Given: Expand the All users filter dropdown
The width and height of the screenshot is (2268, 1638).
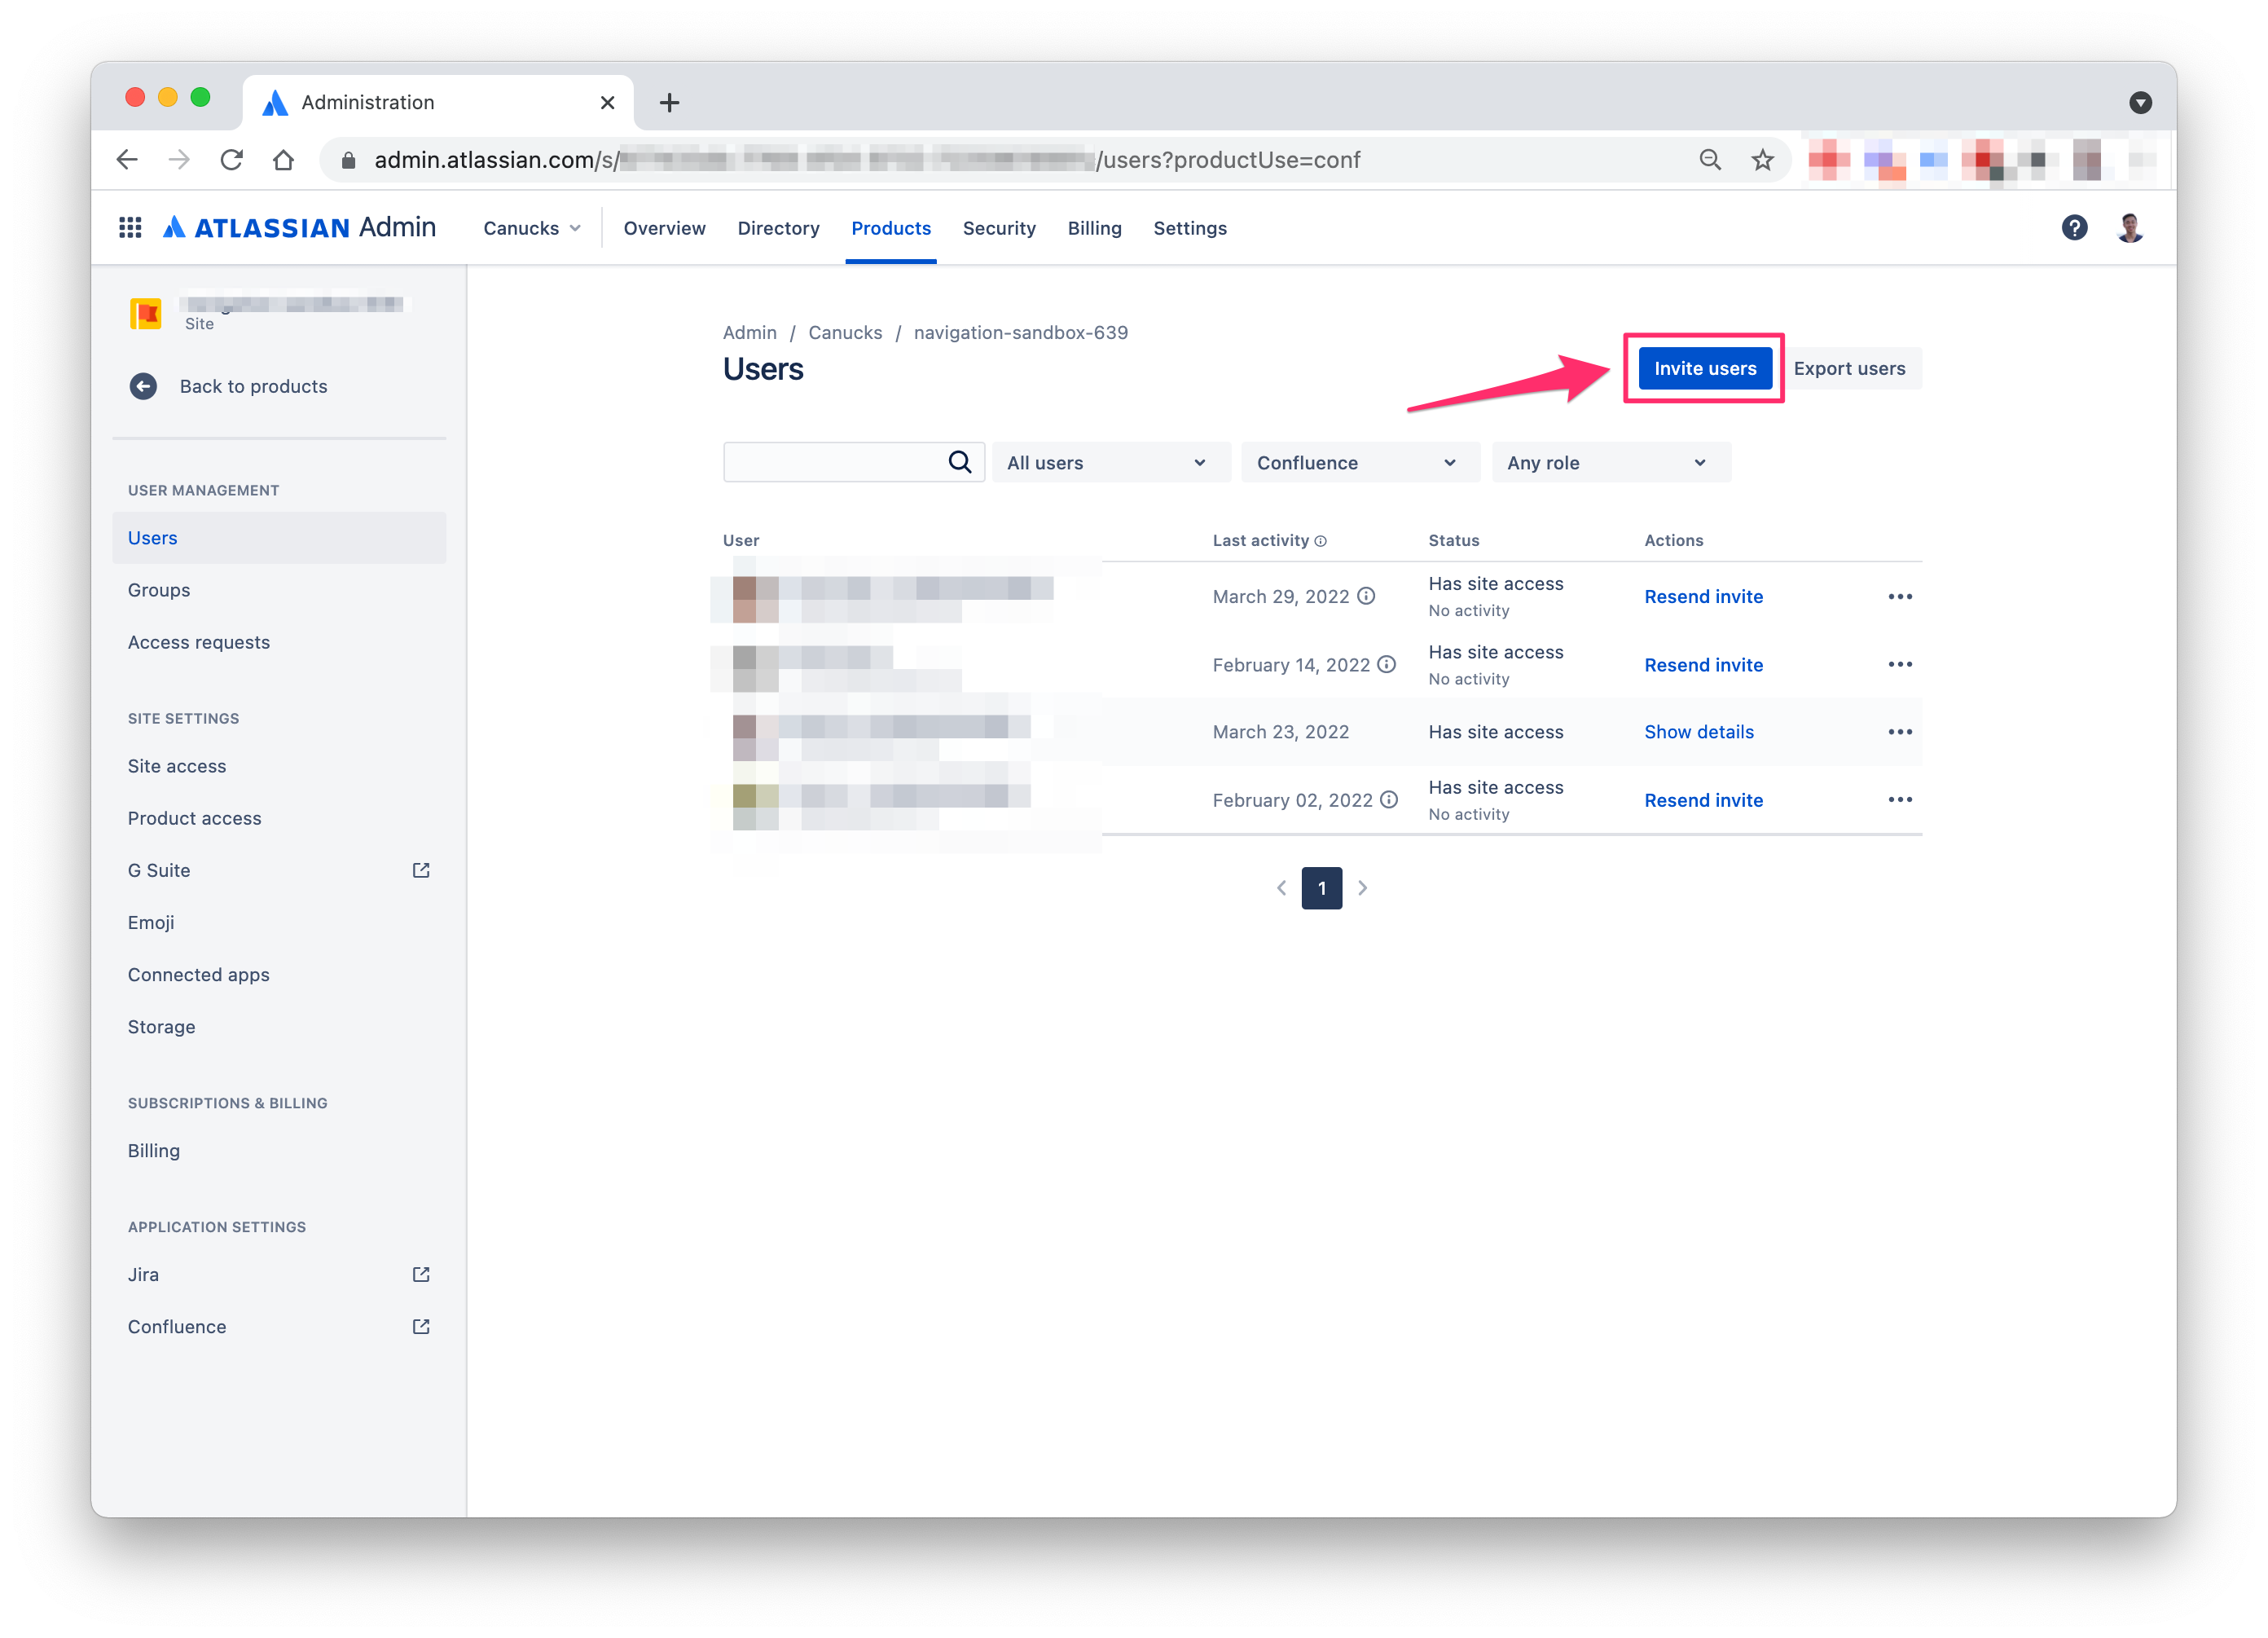Looking at the screenshot, I should [1110, 461].
